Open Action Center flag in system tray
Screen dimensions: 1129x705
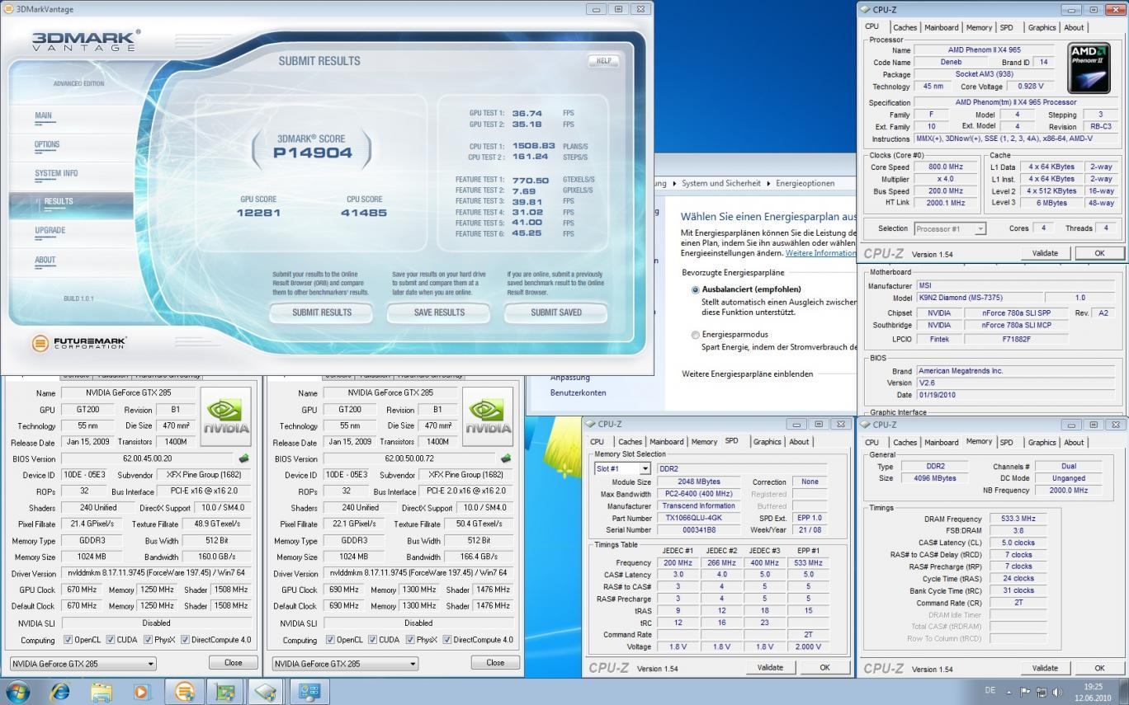[1025, 692]
